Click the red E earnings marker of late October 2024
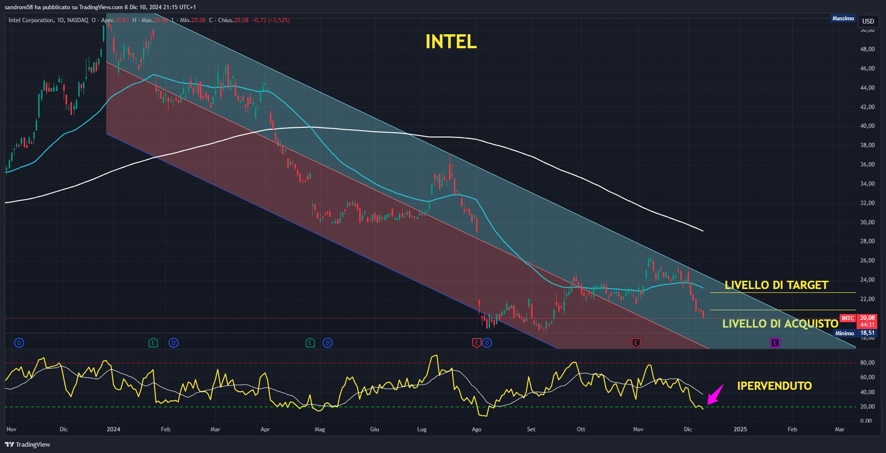This screenshot has width=886, height=453. pyautogui.click(x=636, y=343)
